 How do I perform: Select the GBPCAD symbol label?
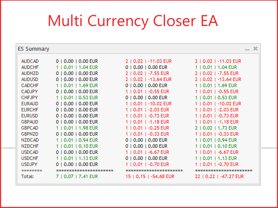pos(30,128)
